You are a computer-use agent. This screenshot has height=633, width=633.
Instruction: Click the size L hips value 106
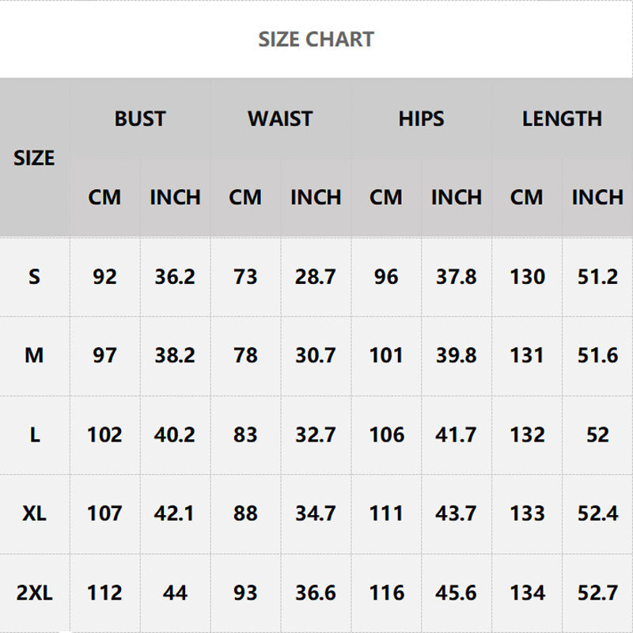(x=386, y=435)
